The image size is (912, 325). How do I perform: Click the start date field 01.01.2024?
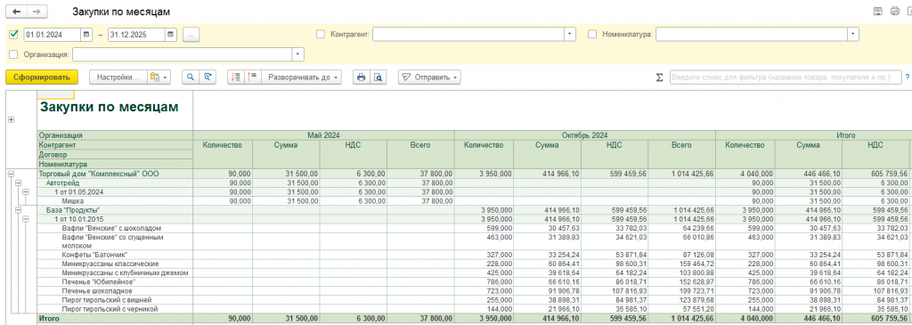click(x=52, y=35)
